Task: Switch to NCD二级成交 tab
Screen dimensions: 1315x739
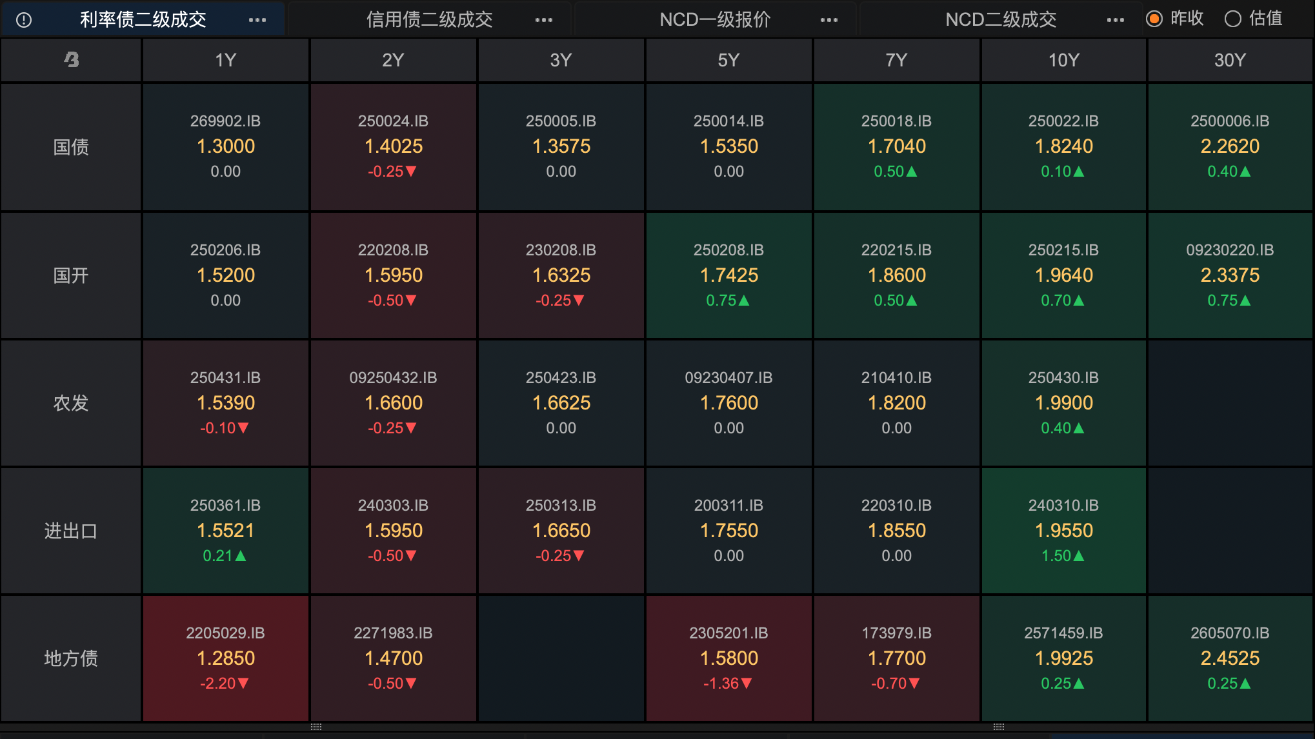Action: click(1001, 20)
